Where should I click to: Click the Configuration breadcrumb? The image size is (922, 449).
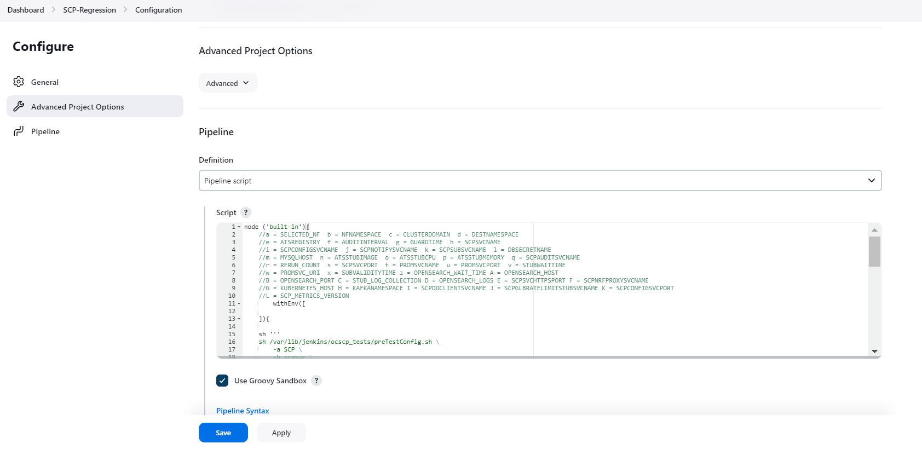coord(158,10)
